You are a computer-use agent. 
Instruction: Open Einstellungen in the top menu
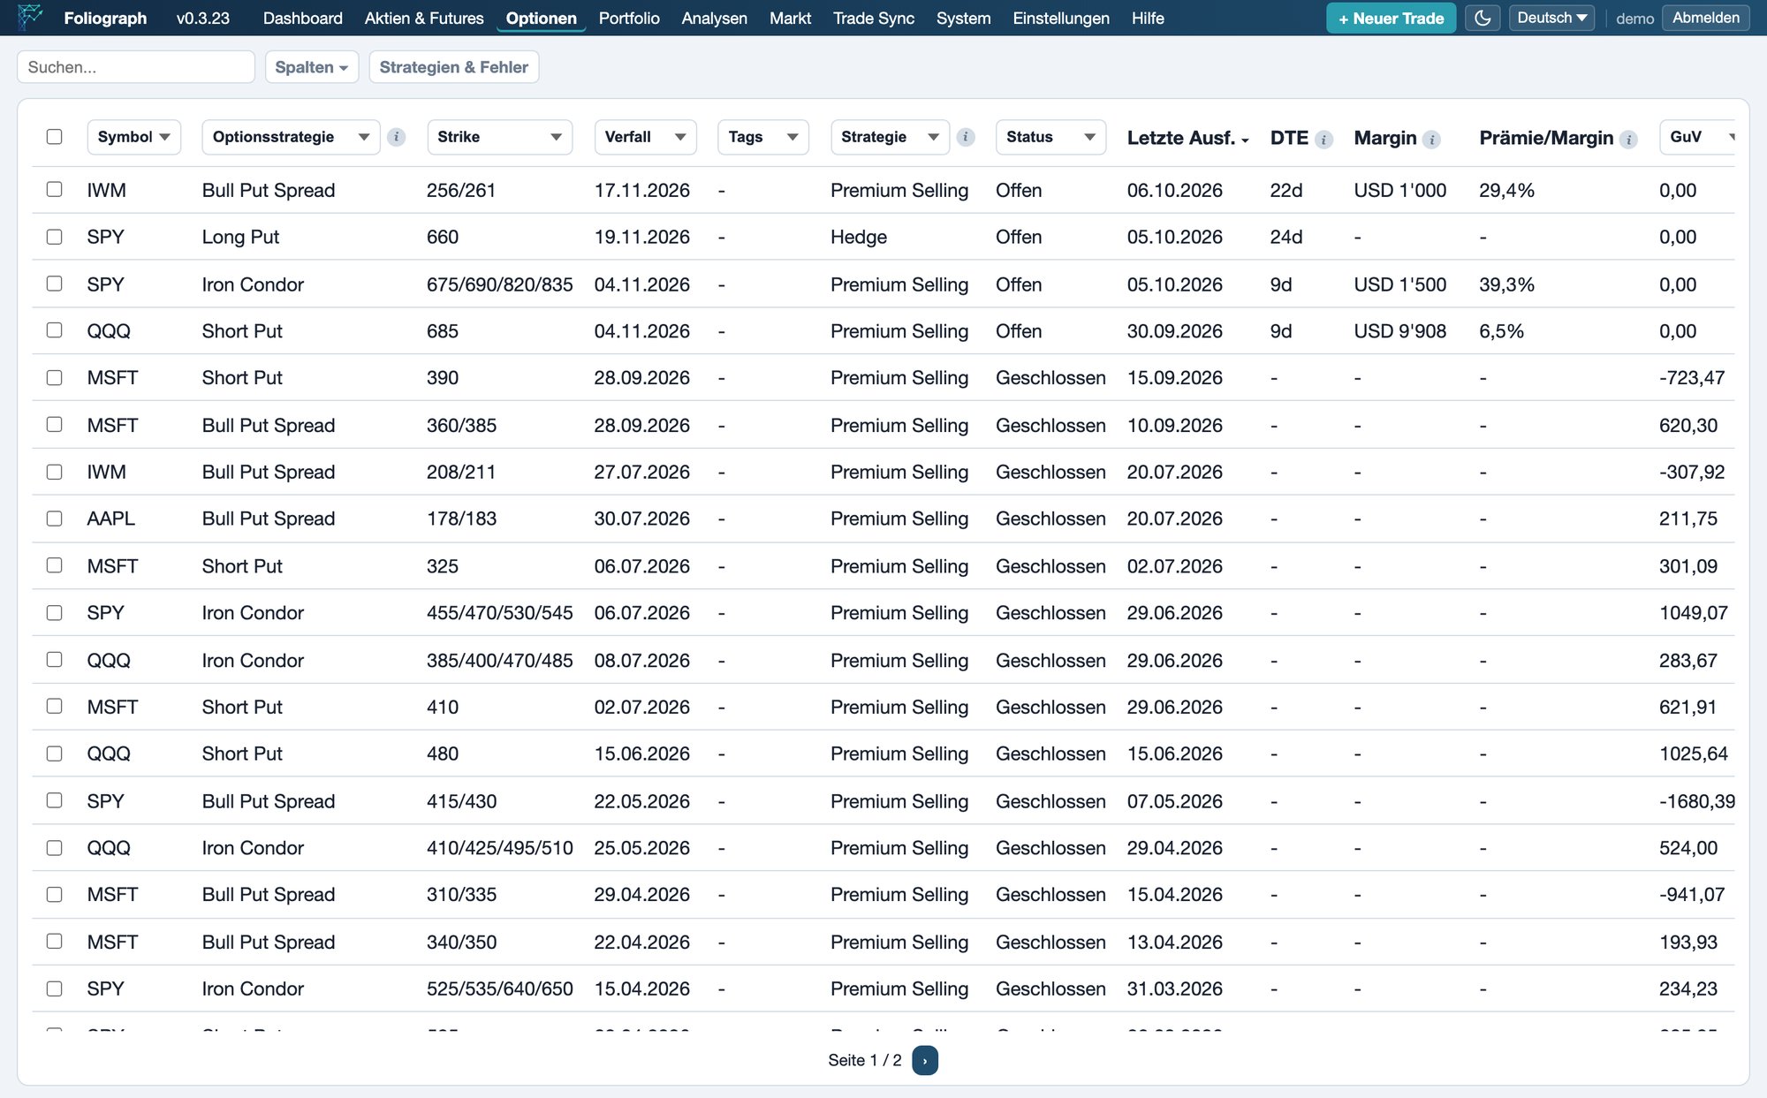(x=1061, y=18)
